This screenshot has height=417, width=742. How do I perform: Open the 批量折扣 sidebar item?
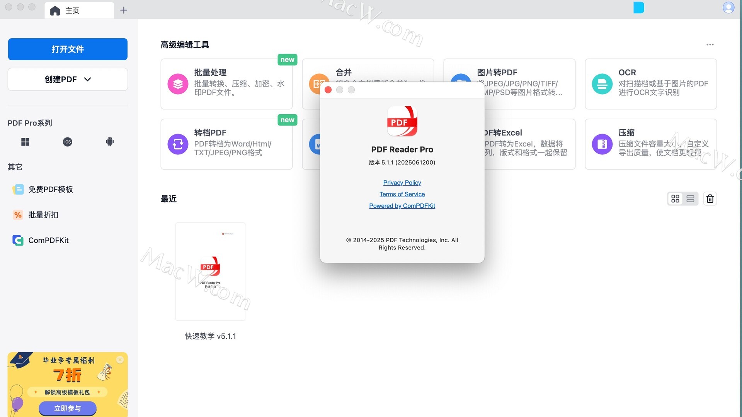pyautogui.click(x=43, y=215)
